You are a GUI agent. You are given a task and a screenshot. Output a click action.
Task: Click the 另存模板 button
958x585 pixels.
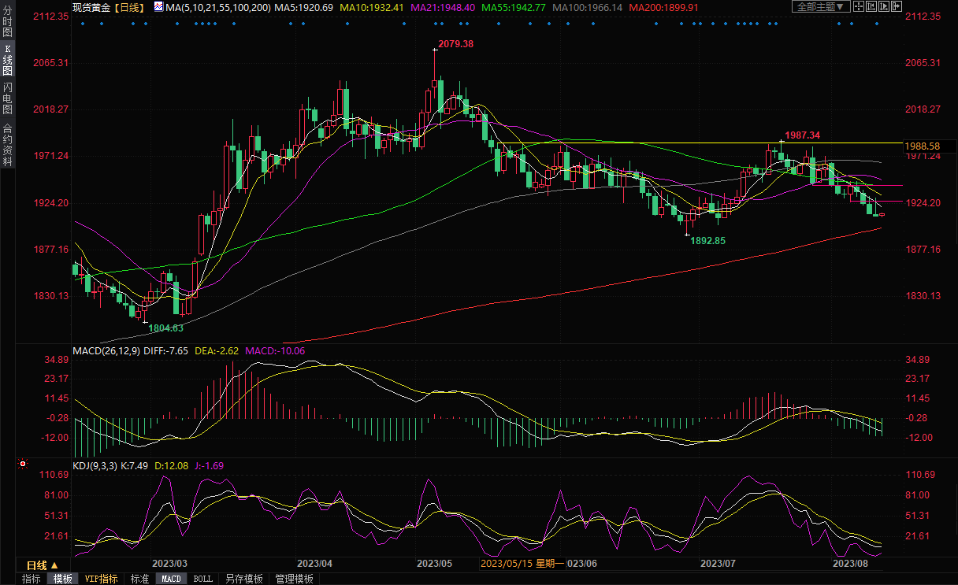point(243,579)
